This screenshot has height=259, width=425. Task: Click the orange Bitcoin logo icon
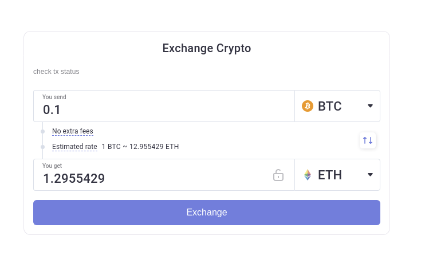[308, 106]
